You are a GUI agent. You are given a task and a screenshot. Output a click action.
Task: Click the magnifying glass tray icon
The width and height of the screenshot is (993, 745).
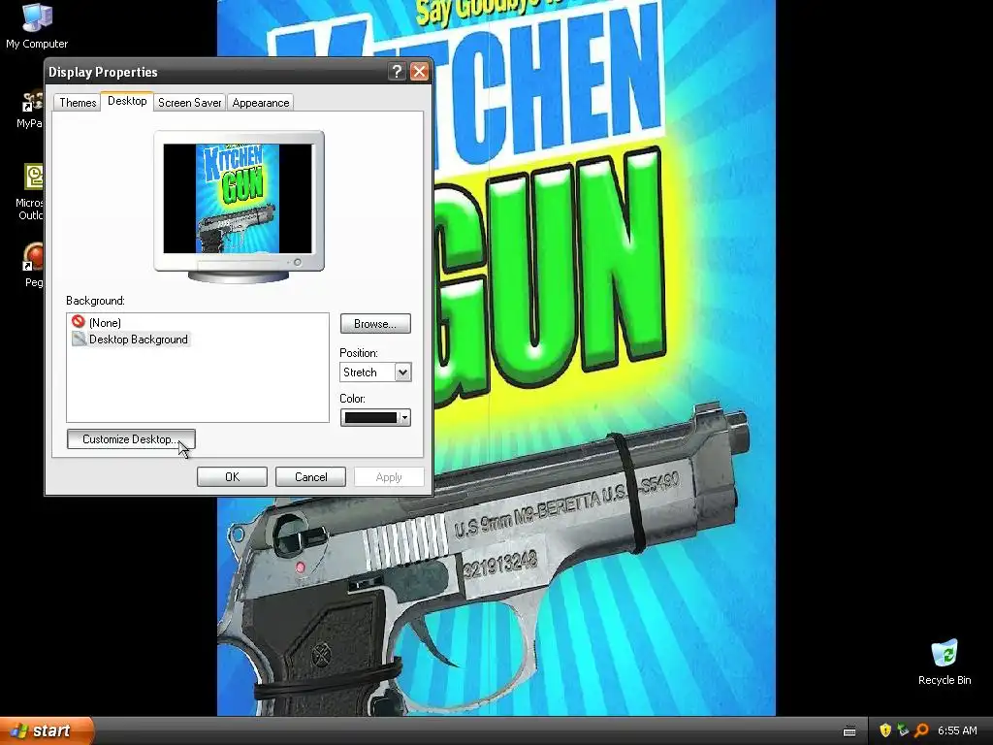tap(921, 730)
